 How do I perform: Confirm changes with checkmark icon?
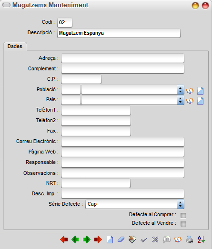click(144, 240)
